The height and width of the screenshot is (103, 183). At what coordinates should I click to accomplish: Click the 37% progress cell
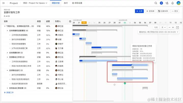coord(48,39)
